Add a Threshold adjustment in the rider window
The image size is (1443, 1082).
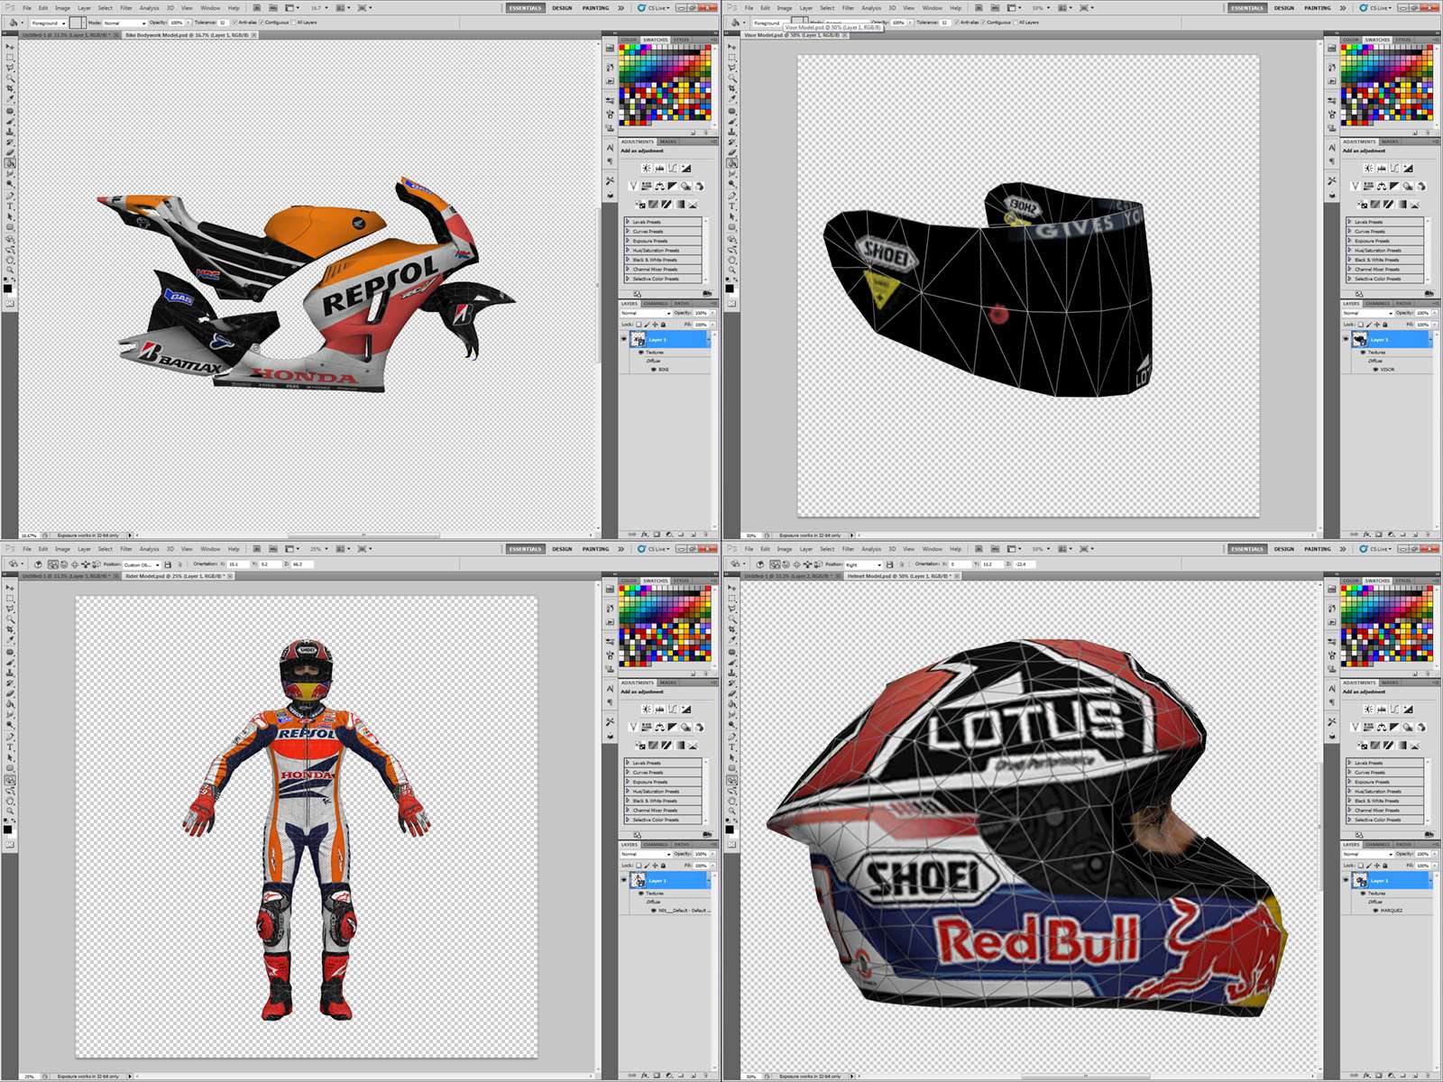[666, 746]
